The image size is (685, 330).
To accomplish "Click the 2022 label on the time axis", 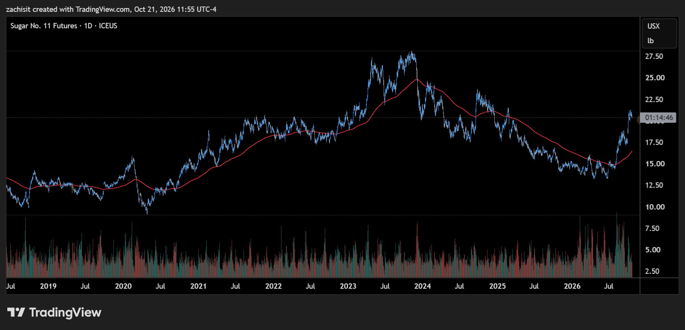I will click(x=273, y=286).
